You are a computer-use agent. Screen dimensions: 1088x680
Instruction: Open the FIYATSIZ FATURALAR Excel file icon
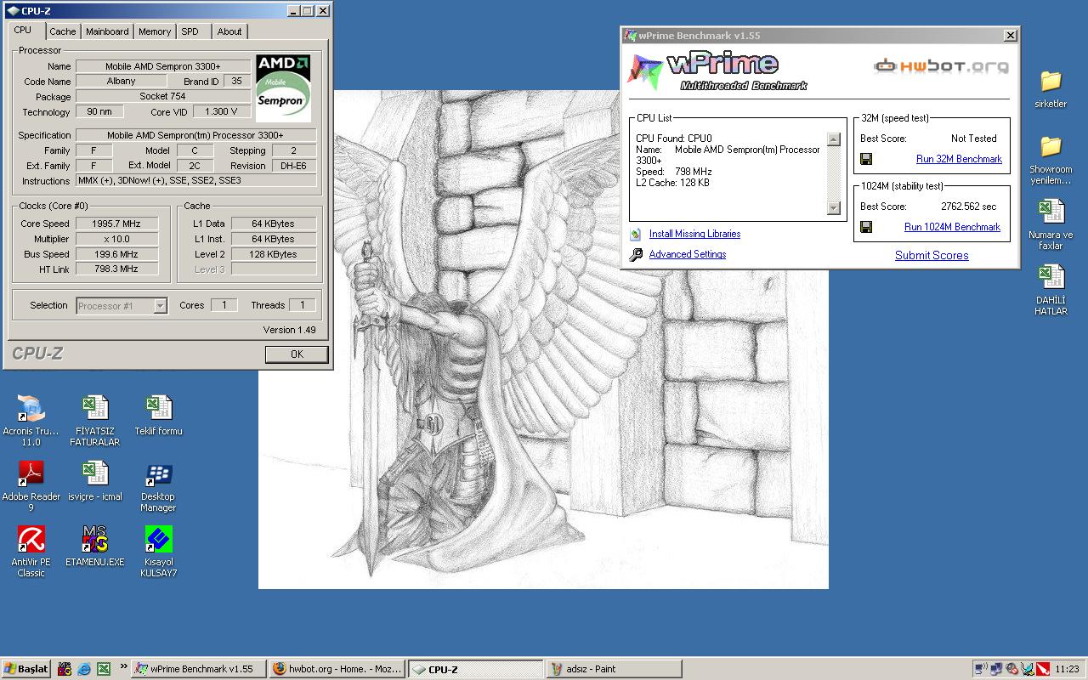pyautogui.click(x=94, y=409)
